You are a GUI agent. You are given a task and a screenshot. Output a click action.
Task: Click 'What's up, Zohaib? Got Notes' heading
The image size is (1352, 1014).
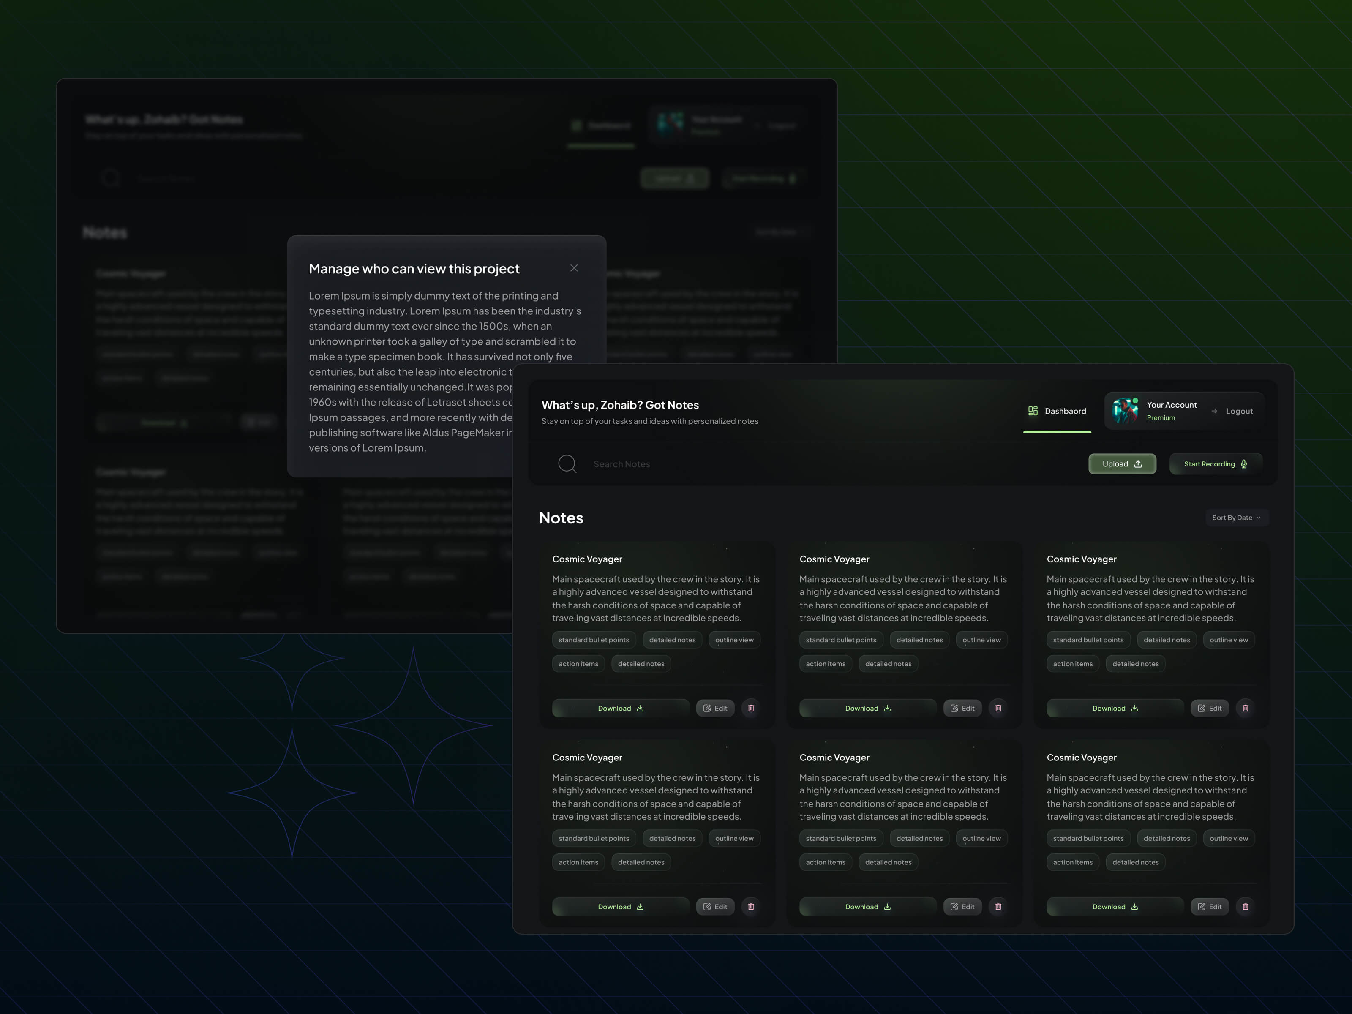620,405
